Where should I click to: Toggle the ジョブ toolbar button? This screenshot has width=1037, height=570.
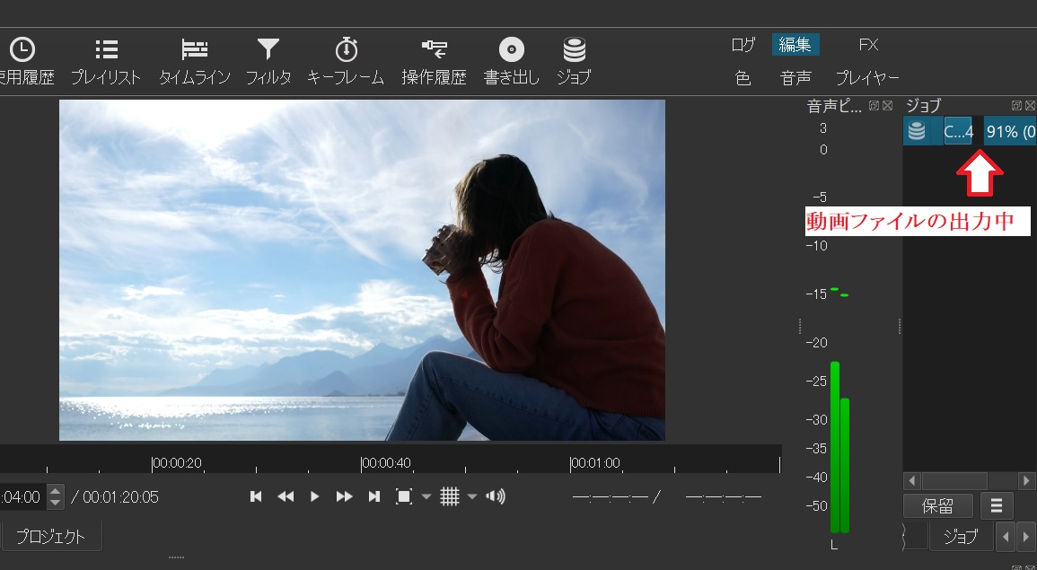point(574,62)
